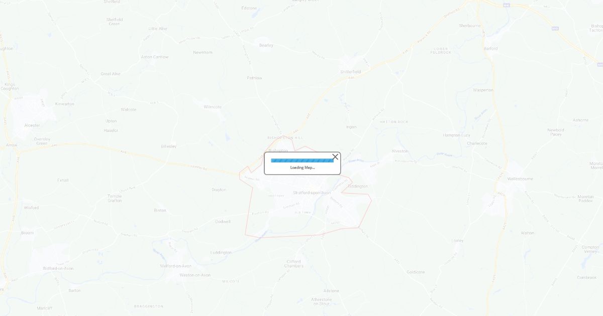Close the Loading Map dialog
603x316 pixels.
[335, 157]
